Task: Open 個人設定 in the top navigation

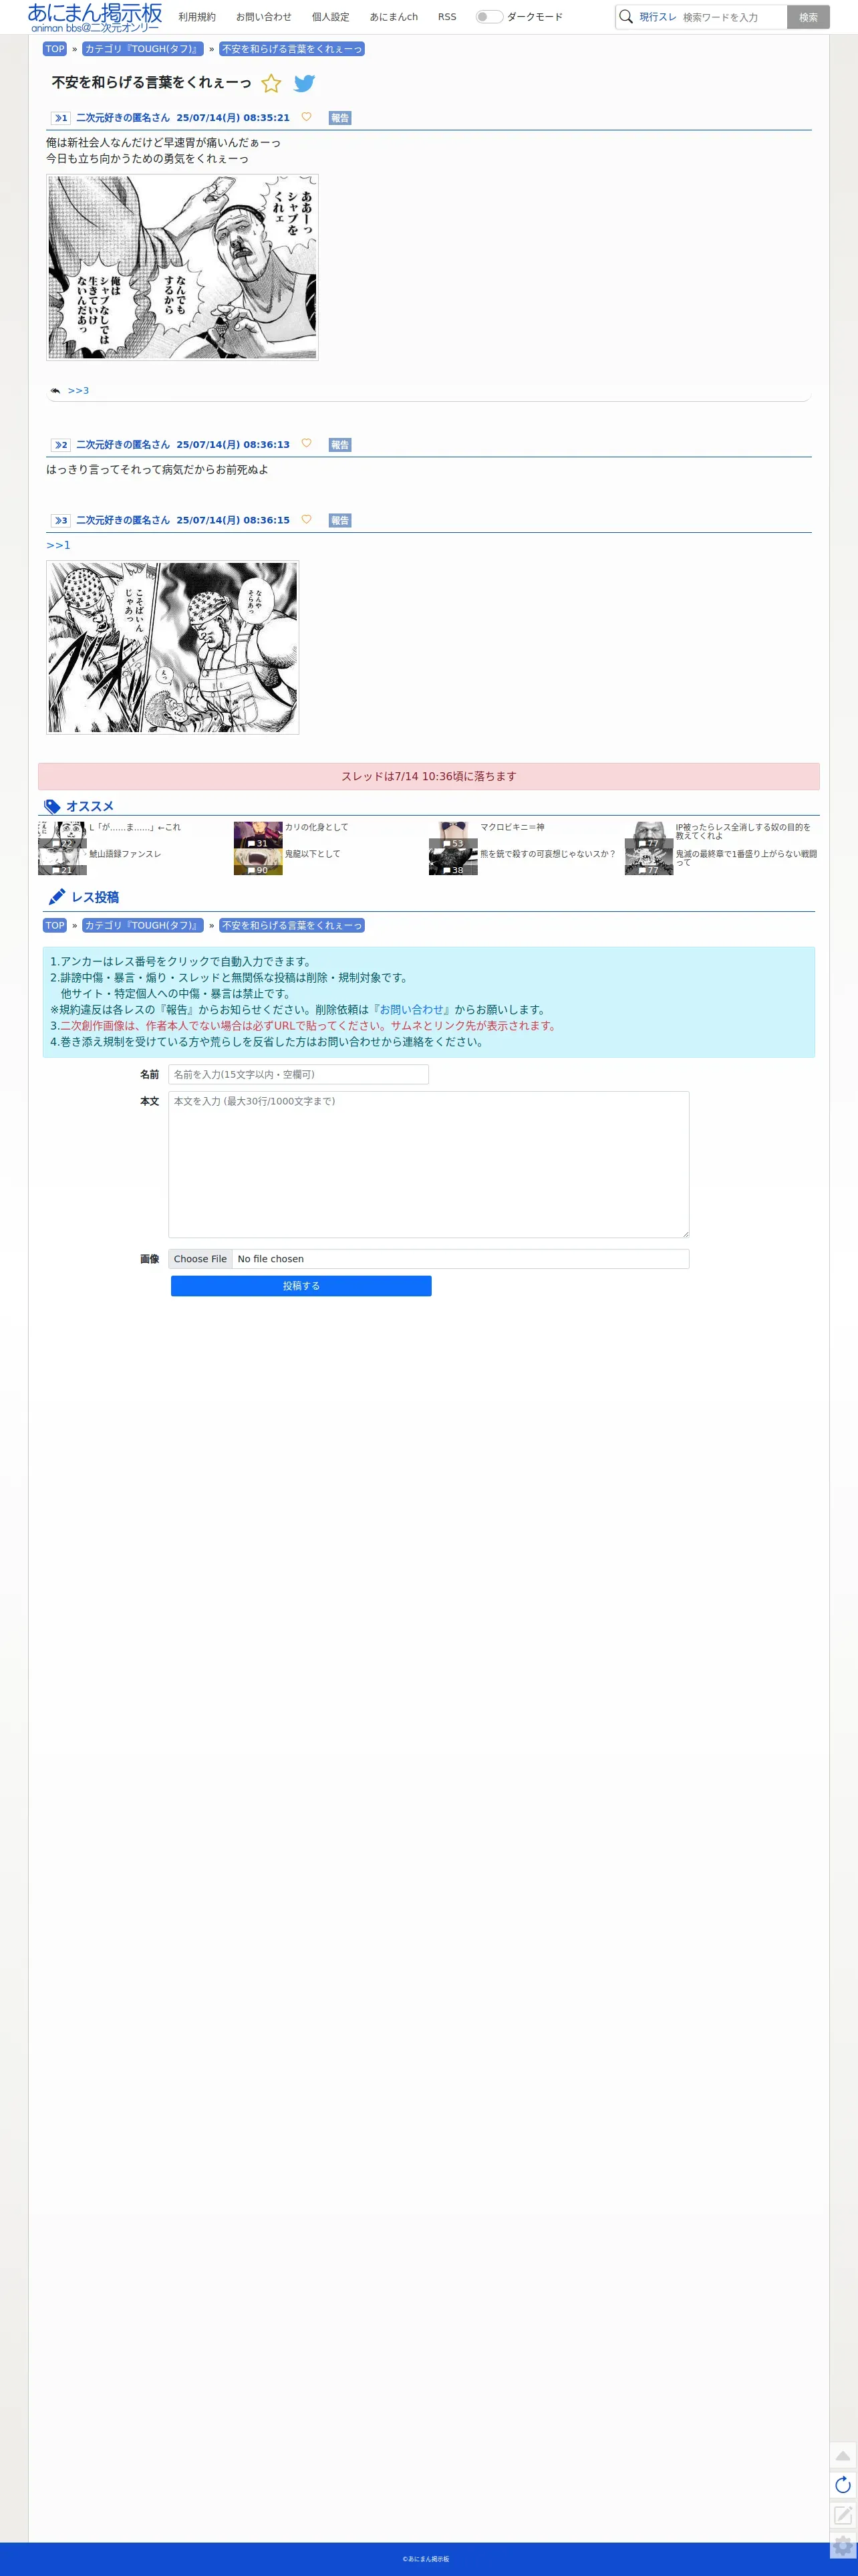Action: point(331,17)
